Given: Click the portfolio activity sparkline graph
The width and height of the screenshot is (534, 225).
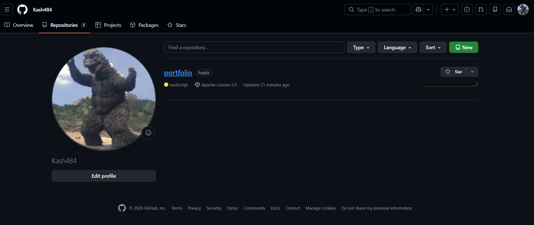Looking at the screenshot, I should click(451, 85).
